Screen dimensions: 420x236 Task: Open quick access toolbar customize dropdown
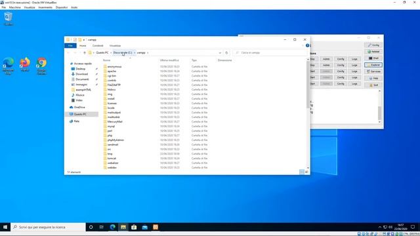tap(84, 39)
